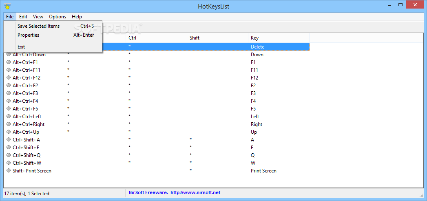Viewport: 427px width, 201px height.
Task: Click the gray circle icon beside Ctrl+Shift+Q
Action: tap(9, 155)
